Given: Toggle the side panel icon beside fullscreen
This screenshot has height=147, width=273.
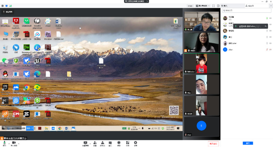Looking at the screenshot, I should point(218,6).
